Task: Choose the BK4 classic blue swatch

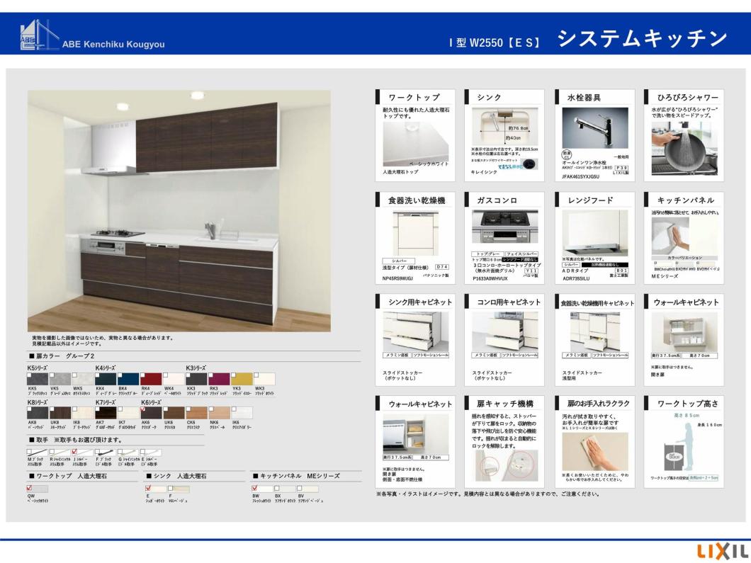Action: (128, 379)
